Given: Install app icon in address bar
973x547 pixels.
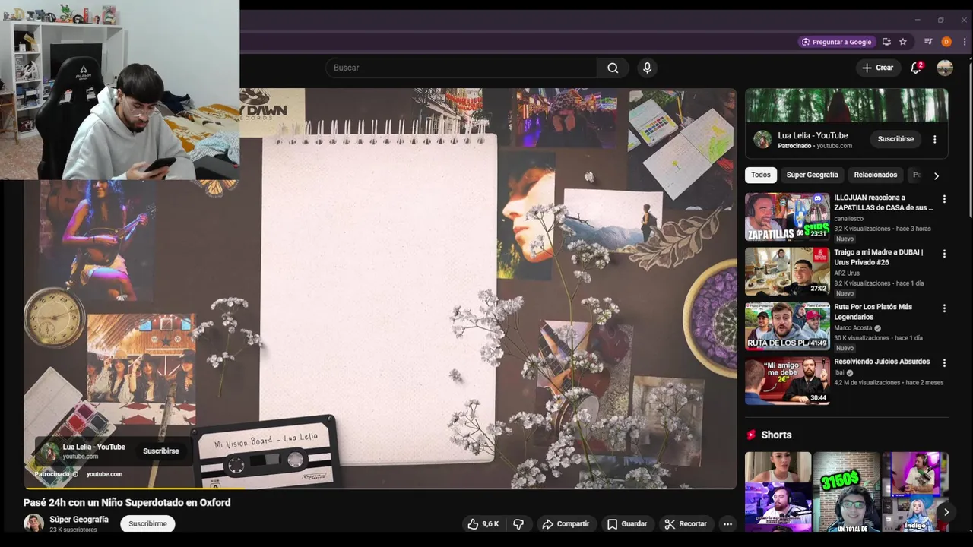Looking at the screenshot, I should (886, 42).
